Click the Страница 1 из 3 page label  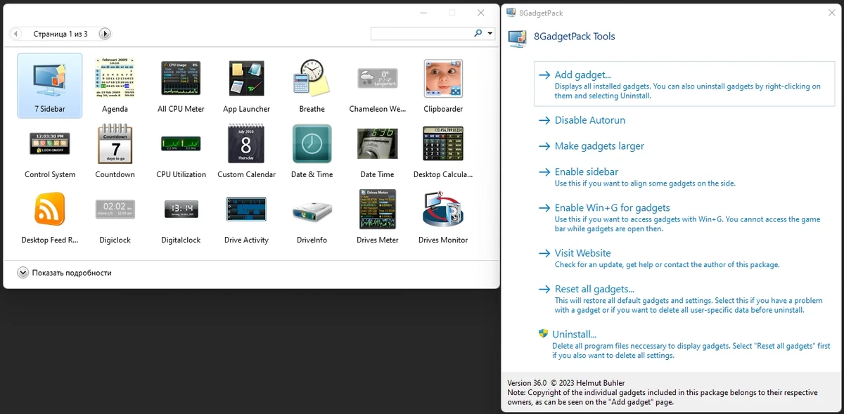(60, 34)
